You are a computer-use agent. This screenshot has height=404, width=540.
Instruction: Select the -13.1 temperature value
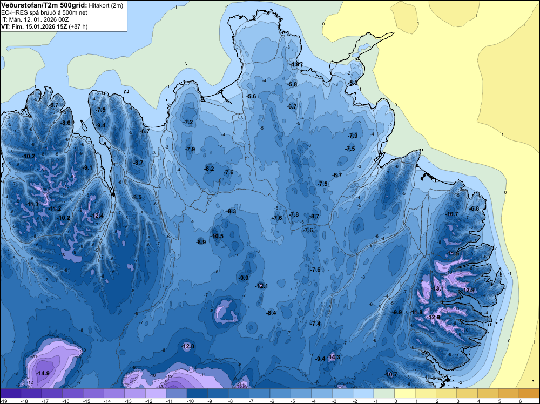click(x=437, y=288)
